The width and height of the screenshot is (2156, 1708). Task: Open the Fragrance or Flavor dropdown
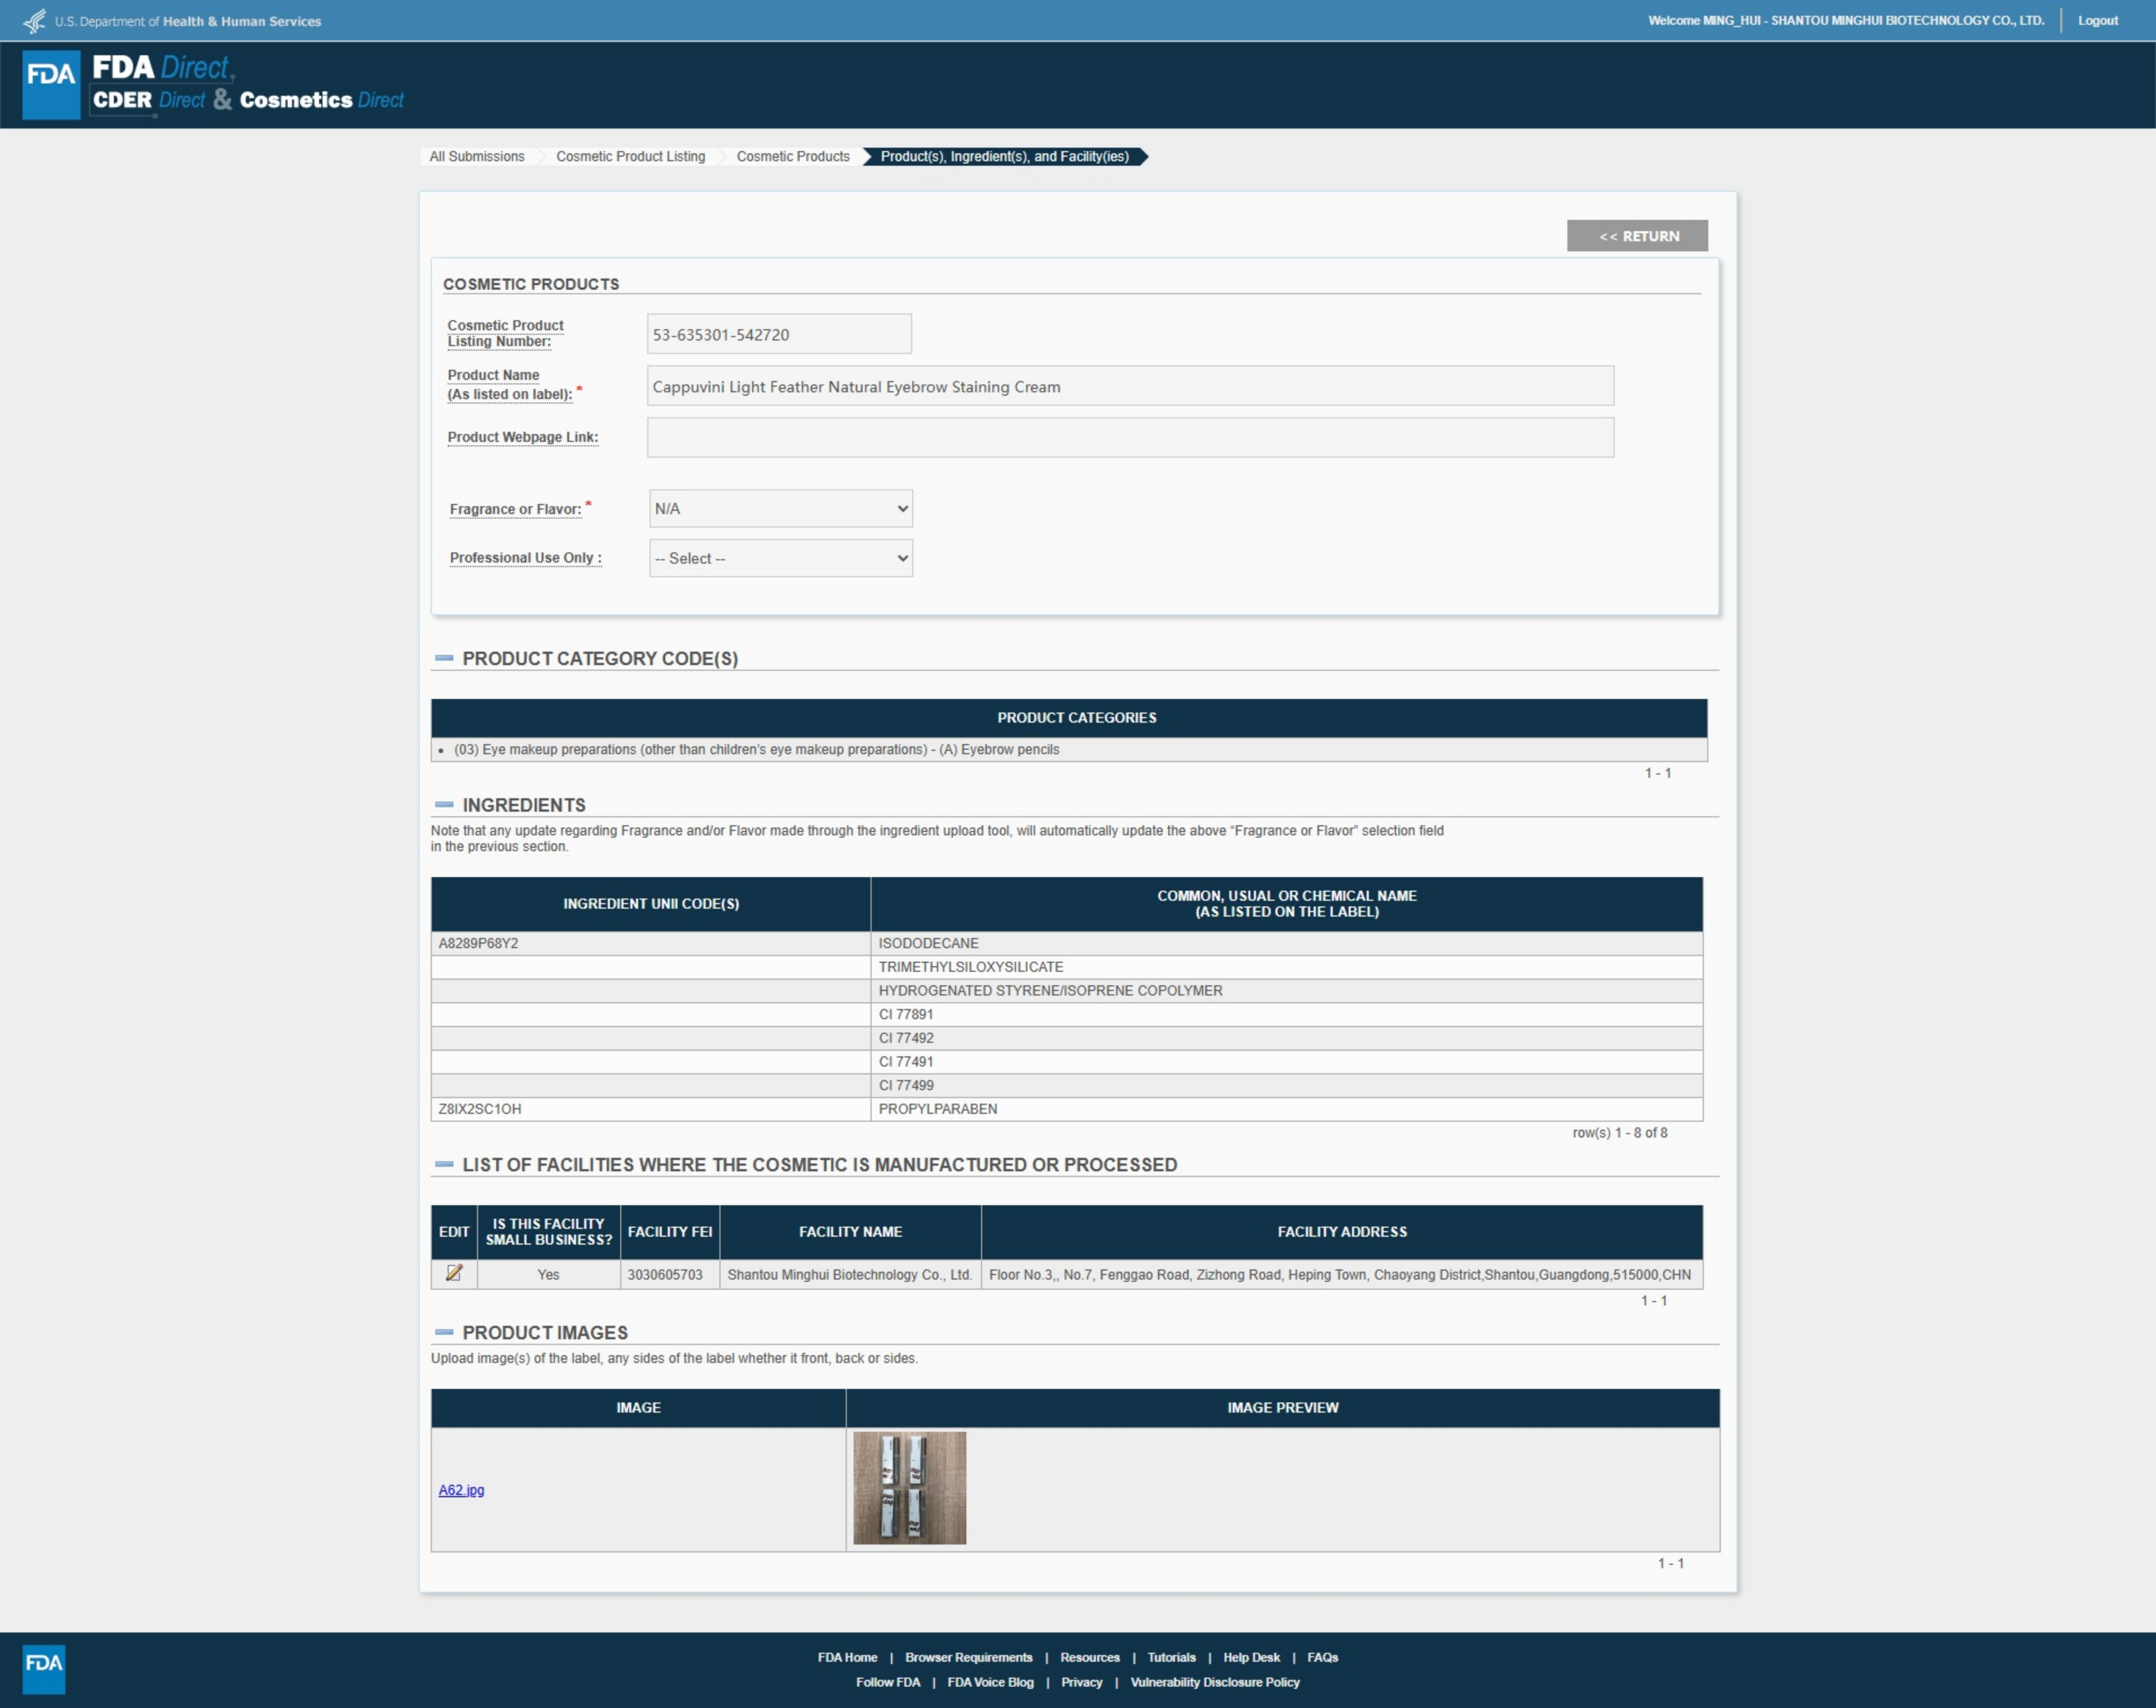780,509
